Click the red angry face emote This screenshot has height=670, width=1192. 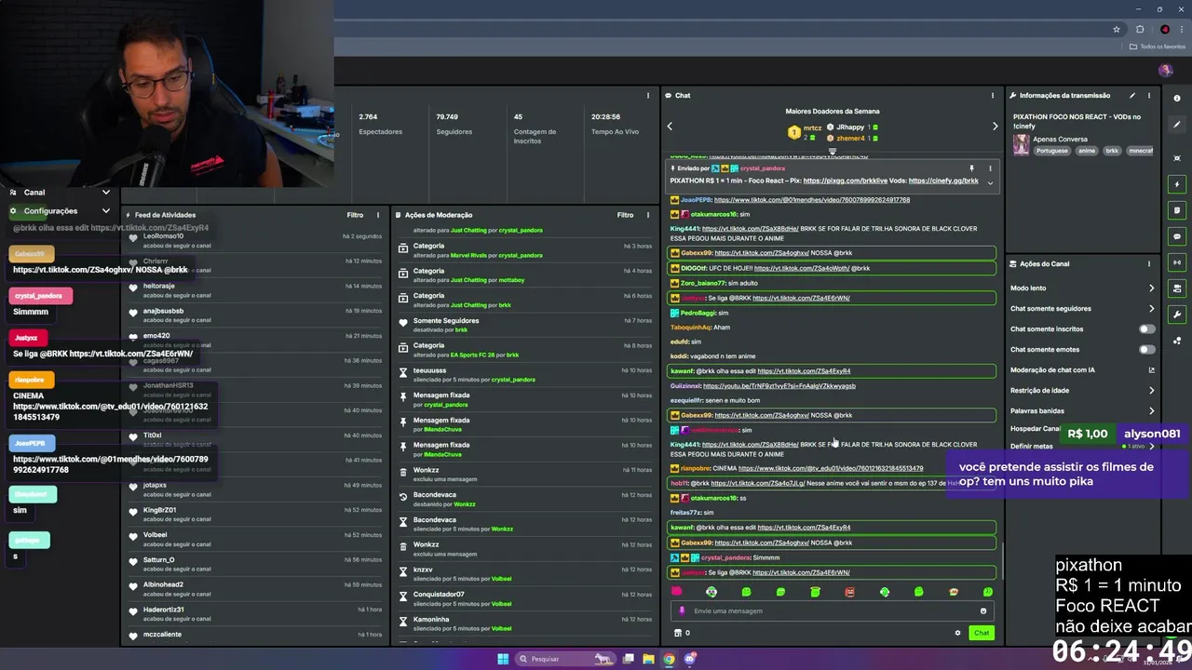tap(849, 592)
